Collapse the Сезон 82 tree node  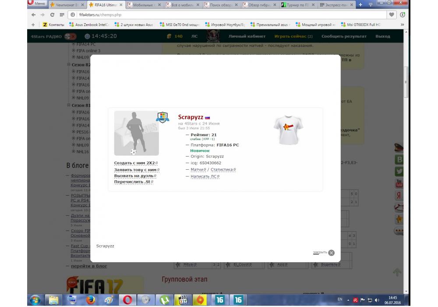coord(69,64)
